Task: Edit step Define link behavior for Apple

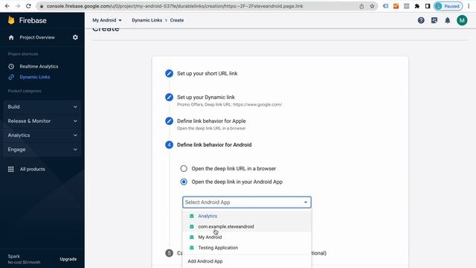Action: pyautogui.click(x=169, y=121)
